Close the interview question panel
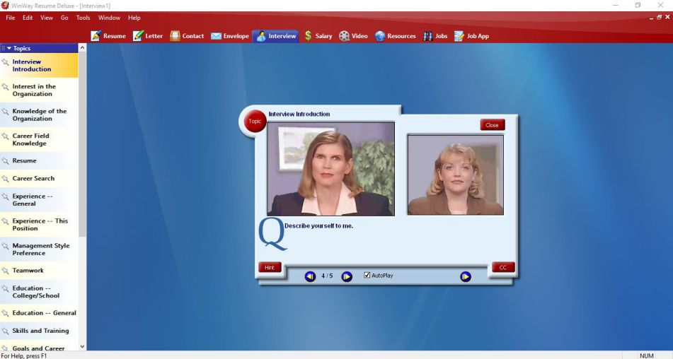 pyautogui.click(x=492, y=125)
